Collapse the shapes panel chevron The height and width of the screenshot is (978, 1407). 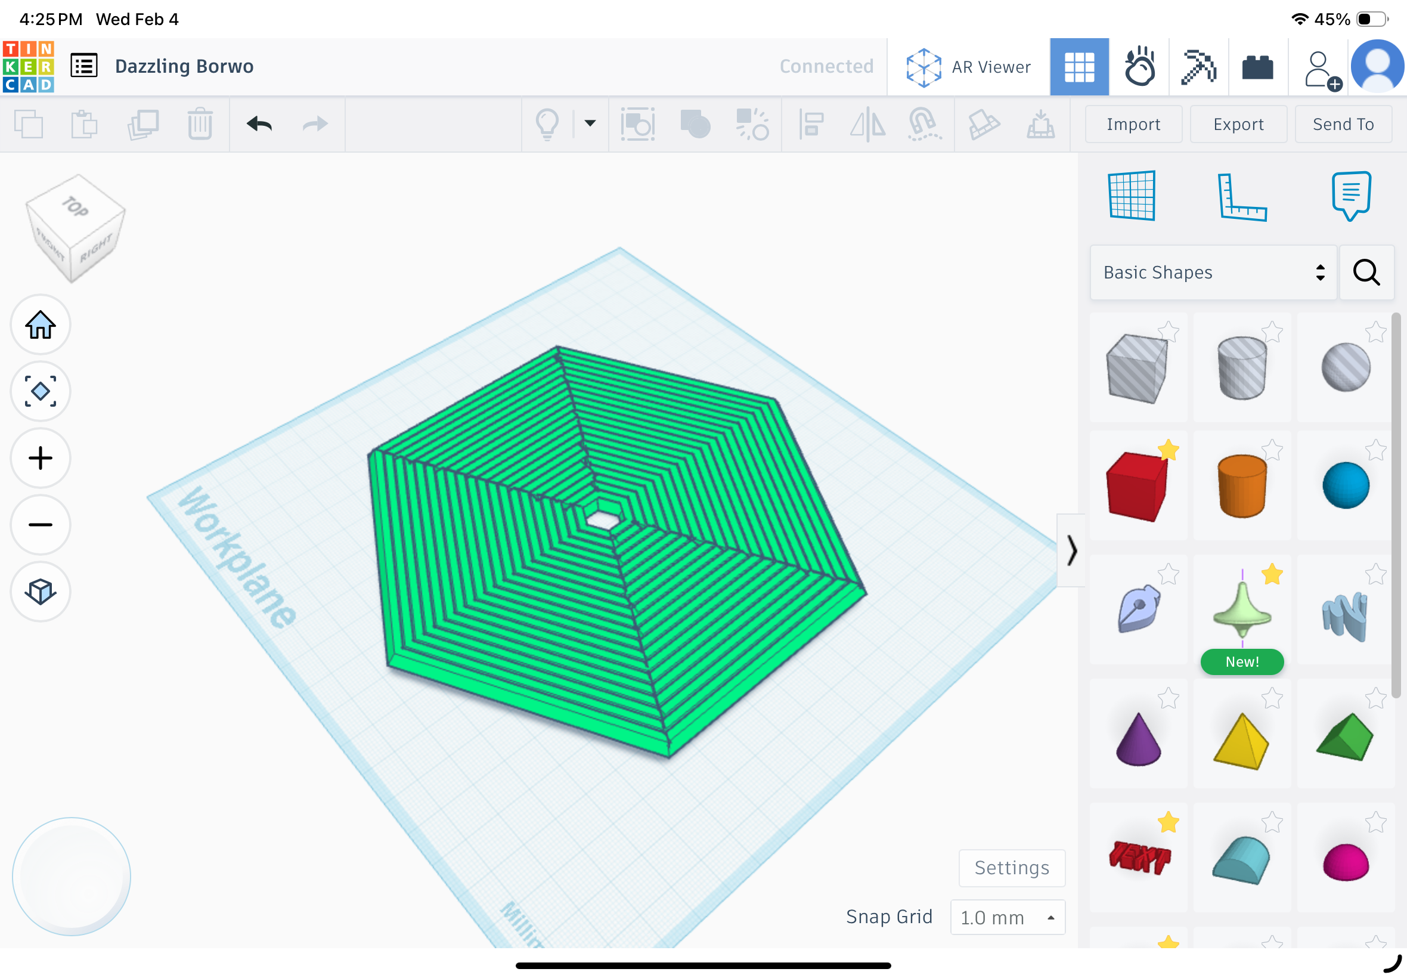tap(1071, 550)
